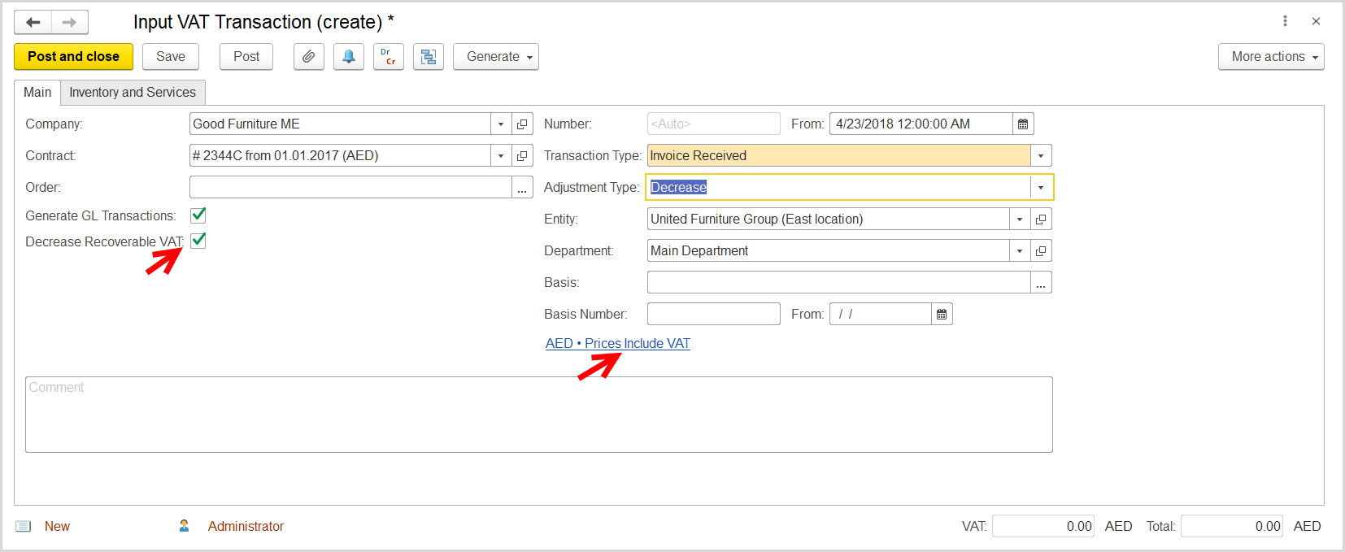
Task: Uncheck Generate GL Transactions checkbox
Action: click(x=198, y=215)
